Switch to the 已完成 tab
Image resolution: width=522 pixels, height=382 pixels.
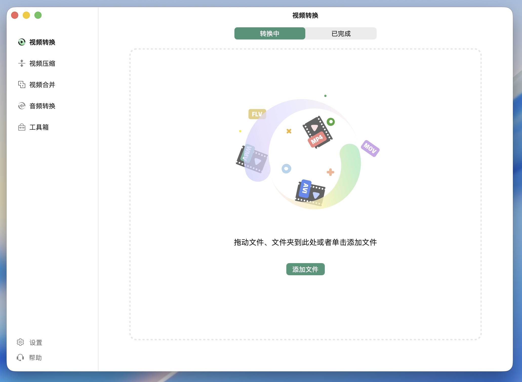click(341, 34)
